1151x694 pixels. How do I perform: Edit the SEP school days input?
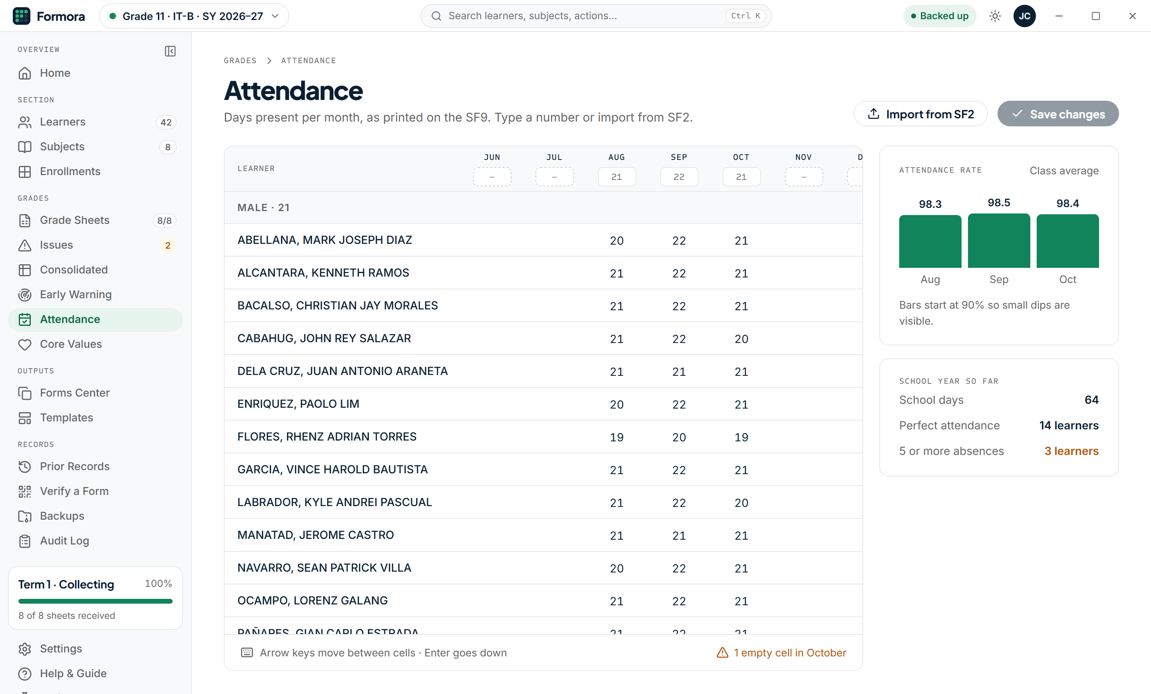coord(679,177)
